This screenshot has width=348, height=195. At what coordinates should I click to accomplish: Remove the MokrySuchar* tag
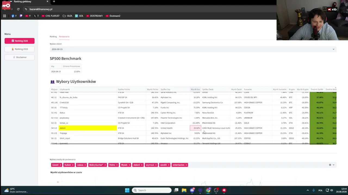coord(105,165)
